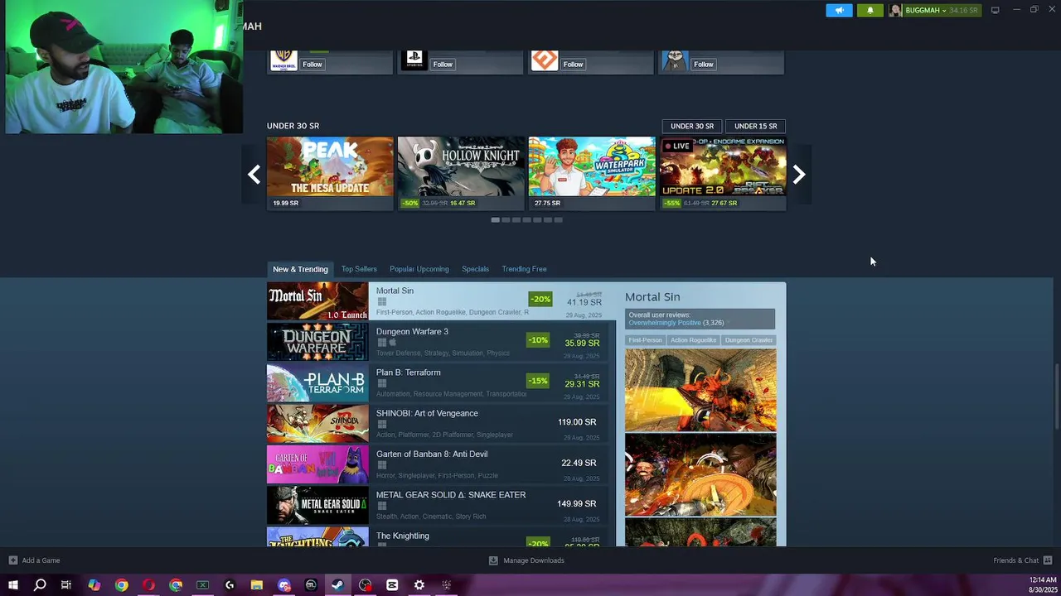Open the second Mortal Sin preview screenshot

tap(700, 475)
